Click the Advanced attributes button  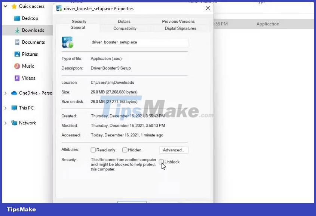174,150
